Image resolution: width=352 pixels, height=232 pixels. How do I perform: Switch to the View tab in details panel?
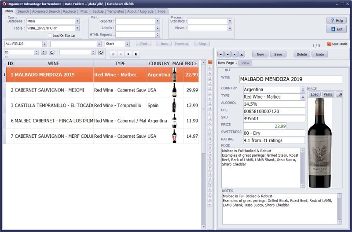point(246,63)
